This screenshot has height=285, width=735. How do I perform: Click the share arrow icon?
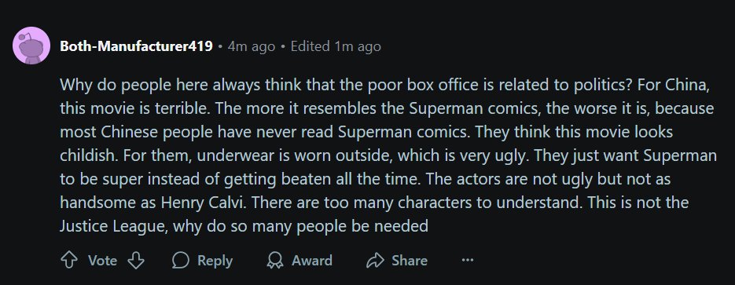[x=375, y=261]
